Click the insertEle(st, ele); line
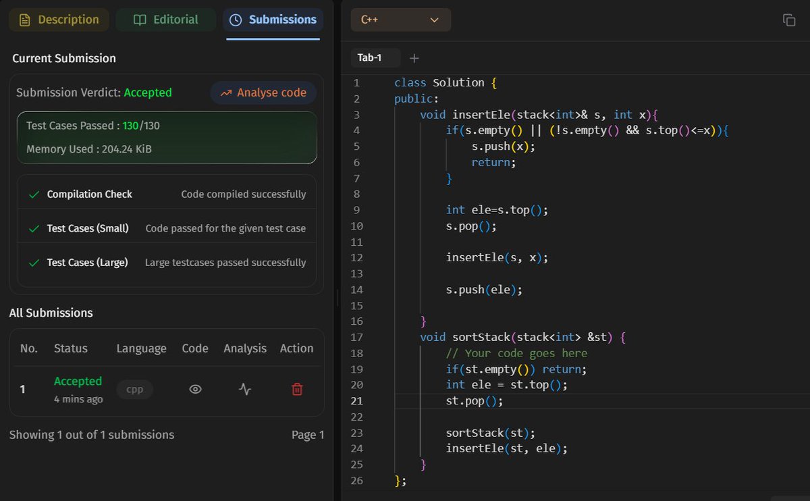This screenshot has height=501, width=810. [507, 448]
